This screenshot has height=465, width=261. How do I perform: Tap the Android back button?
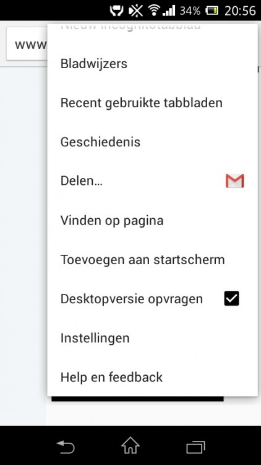(66, 447)
